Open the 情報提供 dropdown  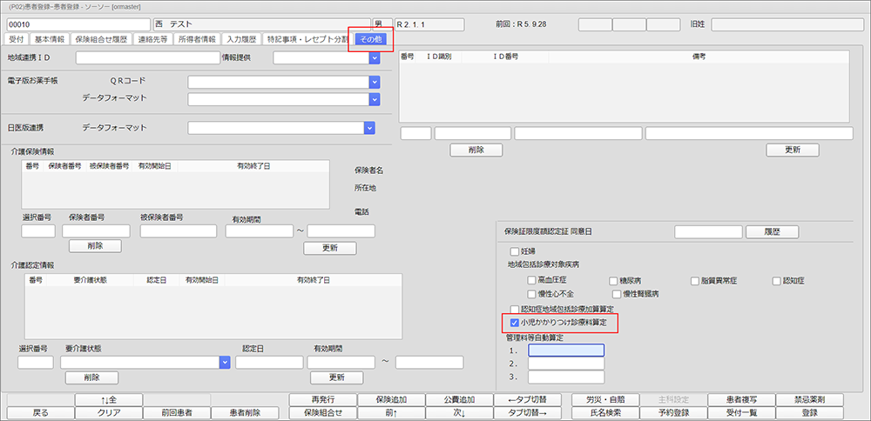click(374, 58)
